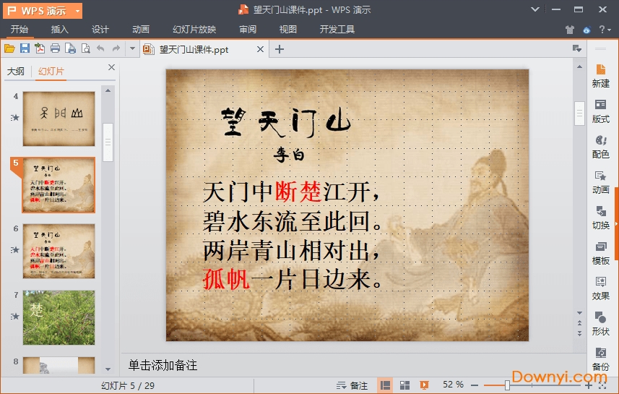The width and height of the screenshot is (619, 394).
Task: Click the zoom out minus icon
Action: [475, 385]
